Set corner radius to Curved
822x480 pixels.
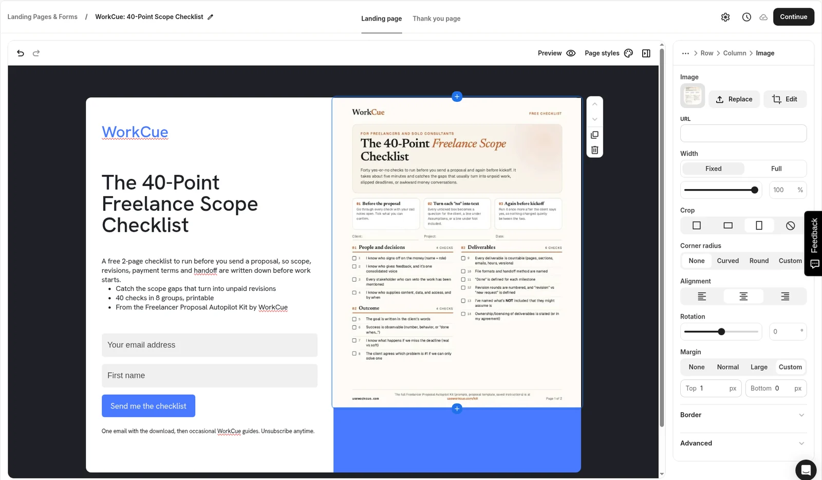pyautogui.click(x=728, y=261)
